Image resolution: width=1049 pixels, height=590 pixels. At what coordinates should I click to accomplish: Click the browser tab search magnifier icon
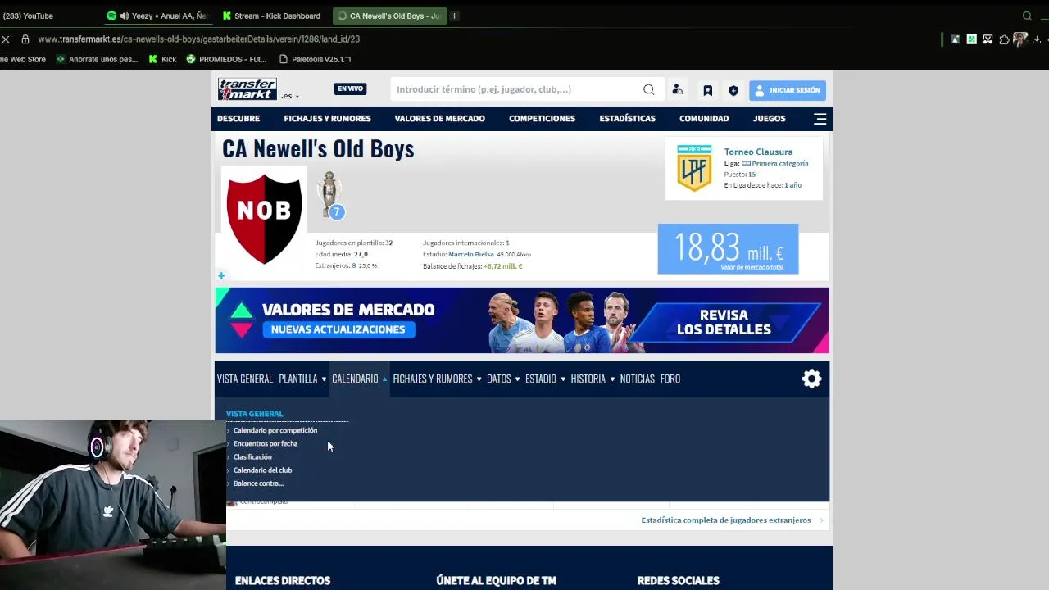[x=1027, y=16]
